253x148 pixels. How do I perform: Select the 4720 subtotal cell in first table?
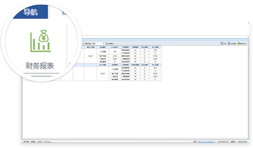pos(115,56)
